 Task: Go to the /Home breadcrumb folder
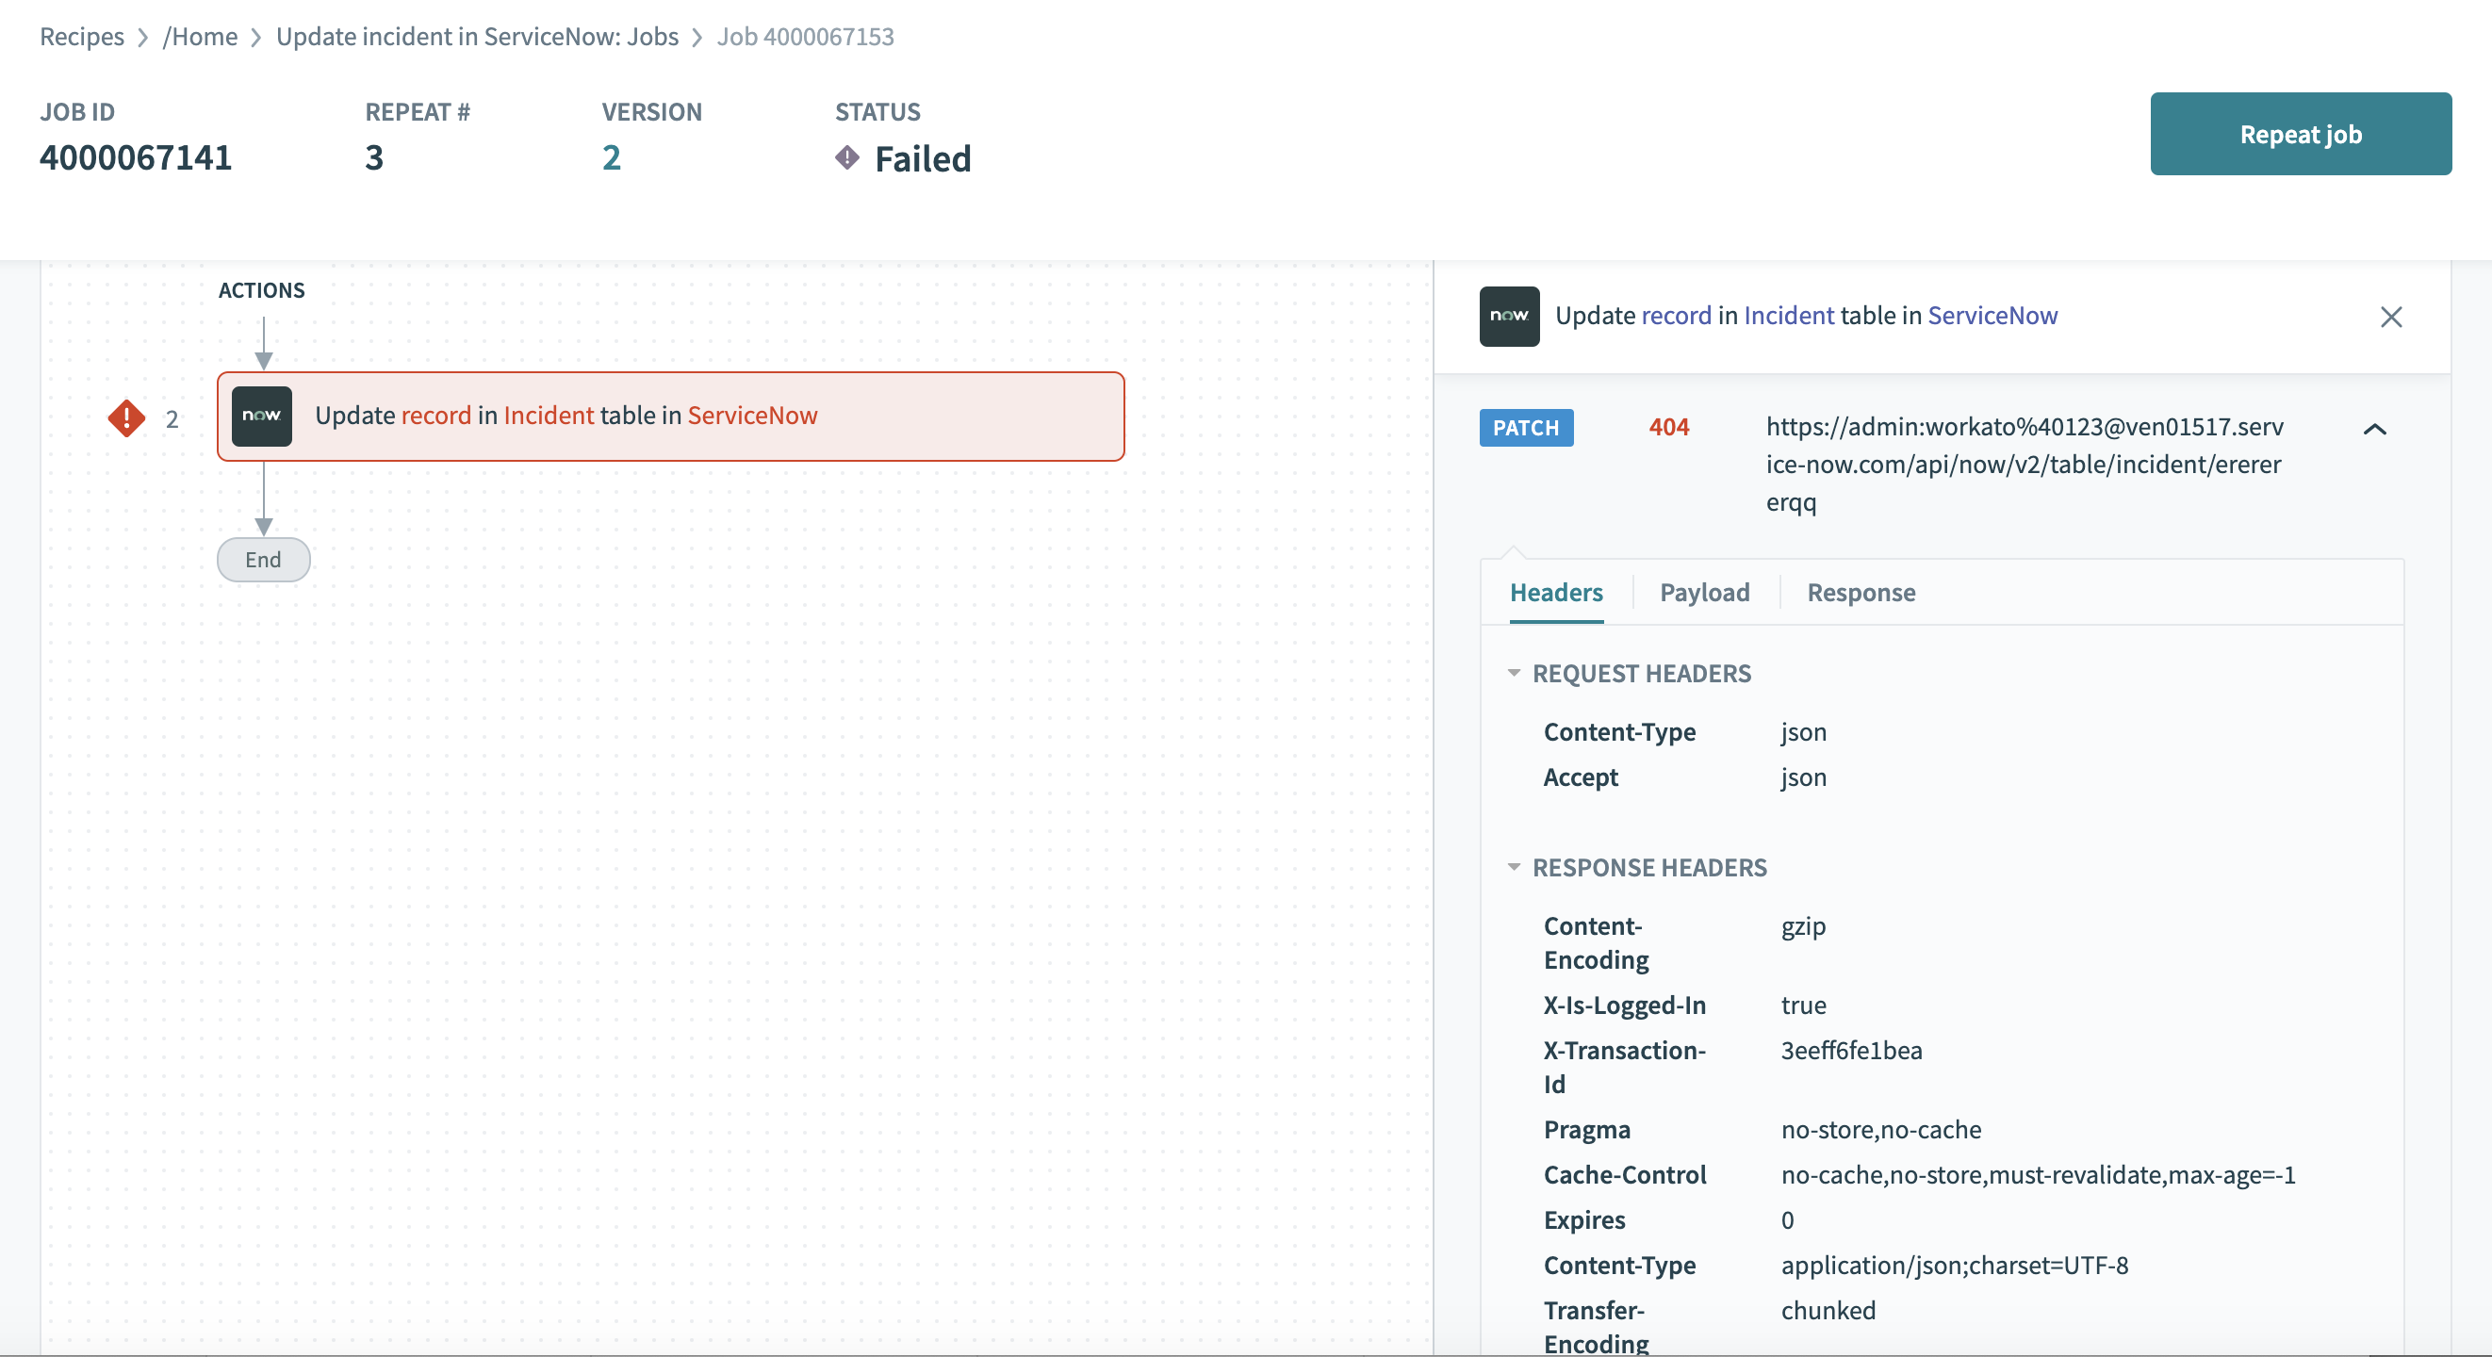[200, 36]
